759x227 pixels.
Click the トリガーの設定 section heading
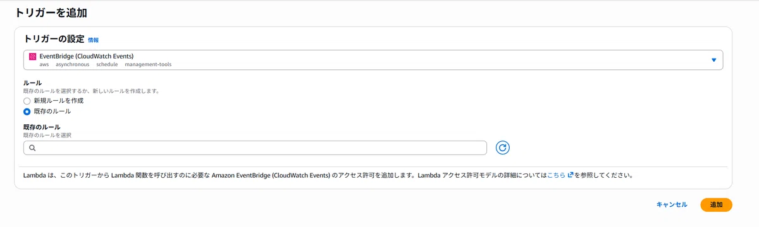(54, 38)
